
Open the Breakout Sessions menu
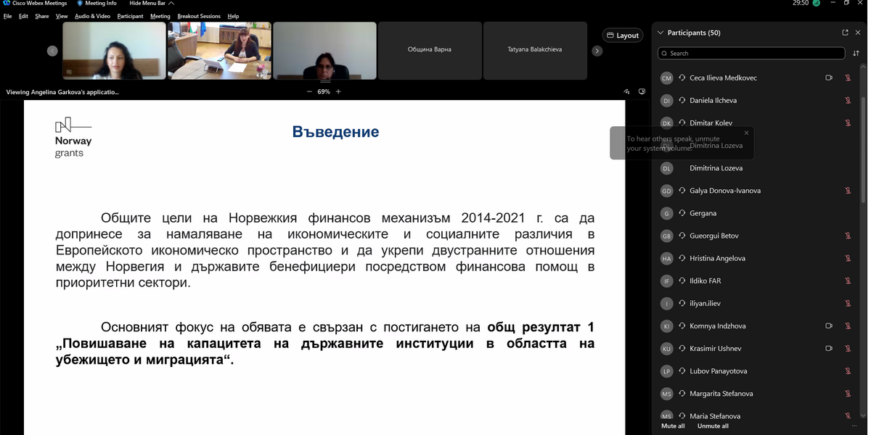199,16
